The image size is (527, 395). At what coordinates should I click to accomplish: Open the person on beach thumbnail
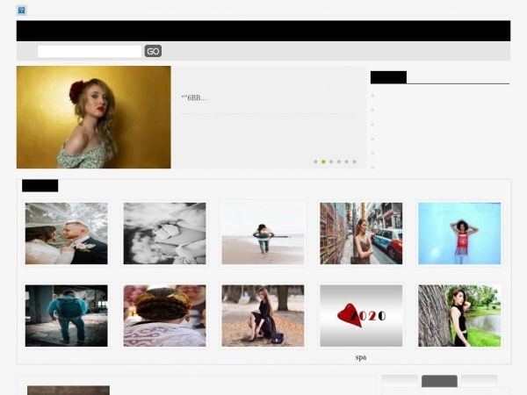[263, 233]
